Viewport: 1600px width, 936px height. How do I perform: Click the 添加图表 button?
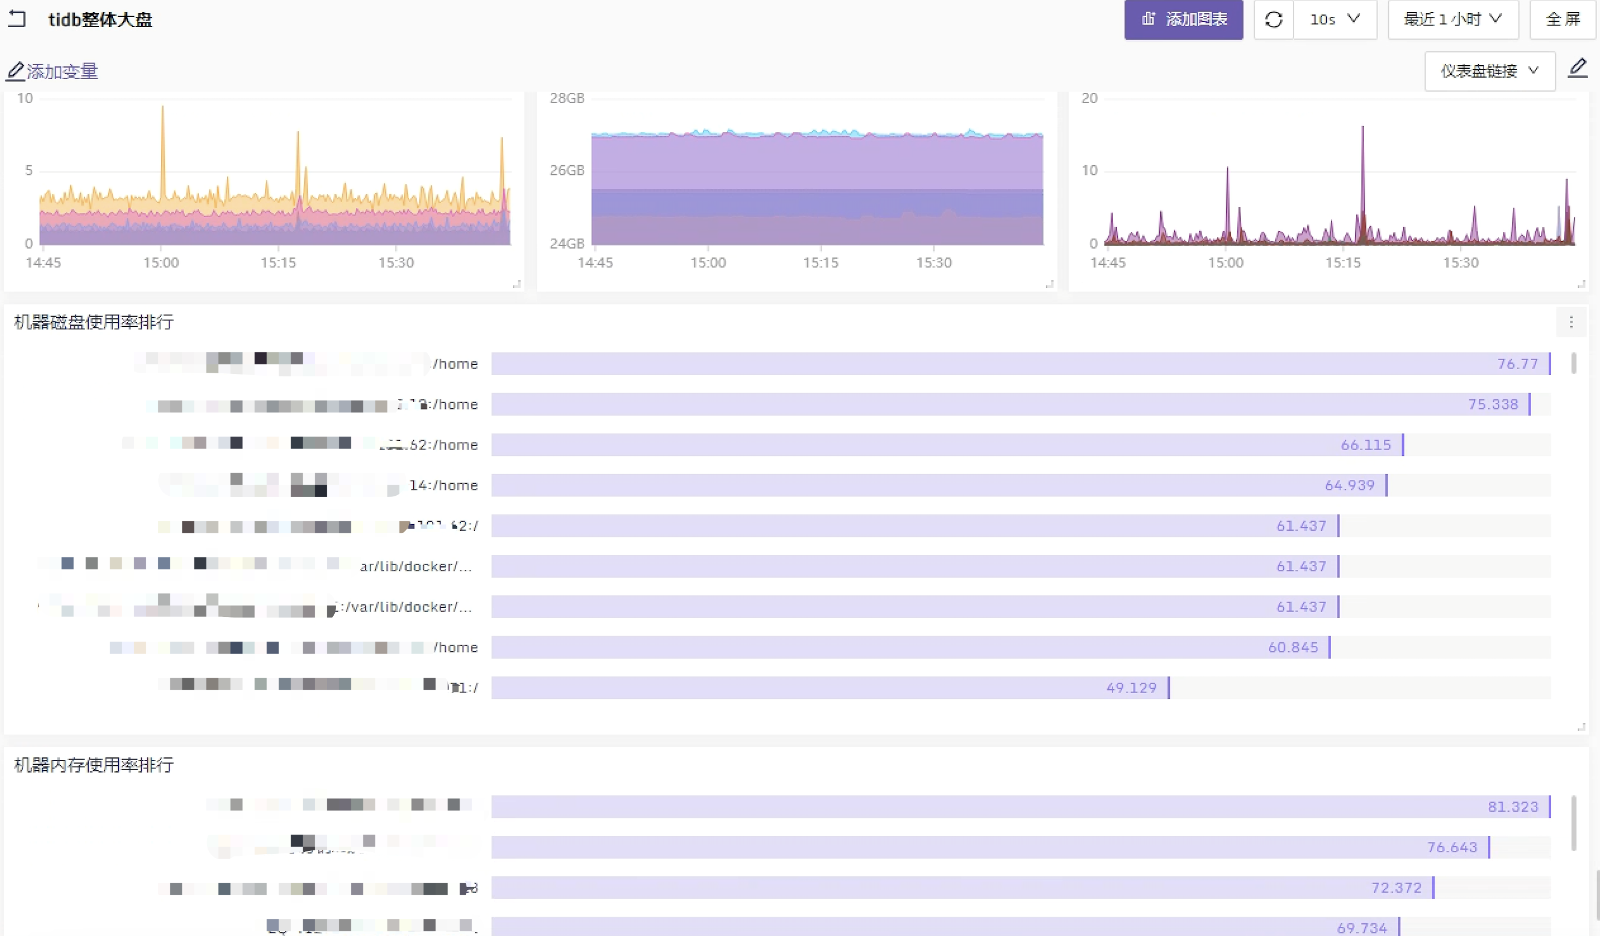pos(1183,20)
